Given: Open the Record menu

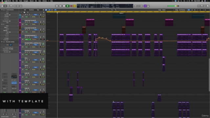Looking at the screenshot, I should (31, 1).
